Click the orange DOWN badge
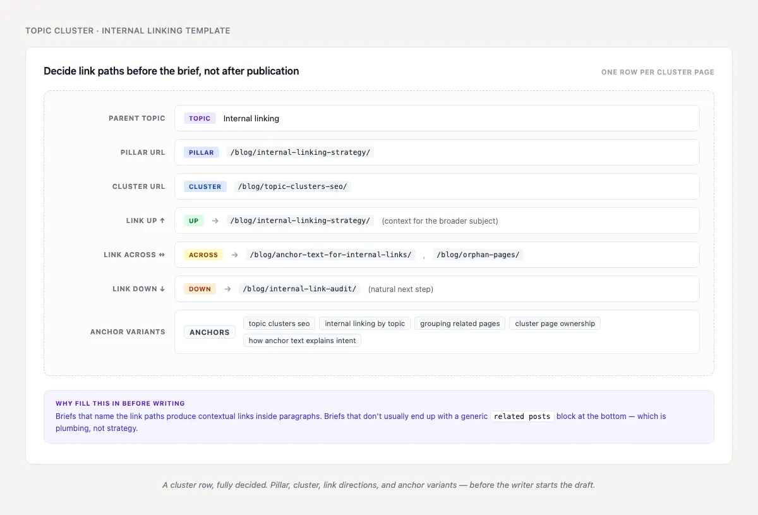The width and height of the screenshot is (758, 515). point(200,289)
